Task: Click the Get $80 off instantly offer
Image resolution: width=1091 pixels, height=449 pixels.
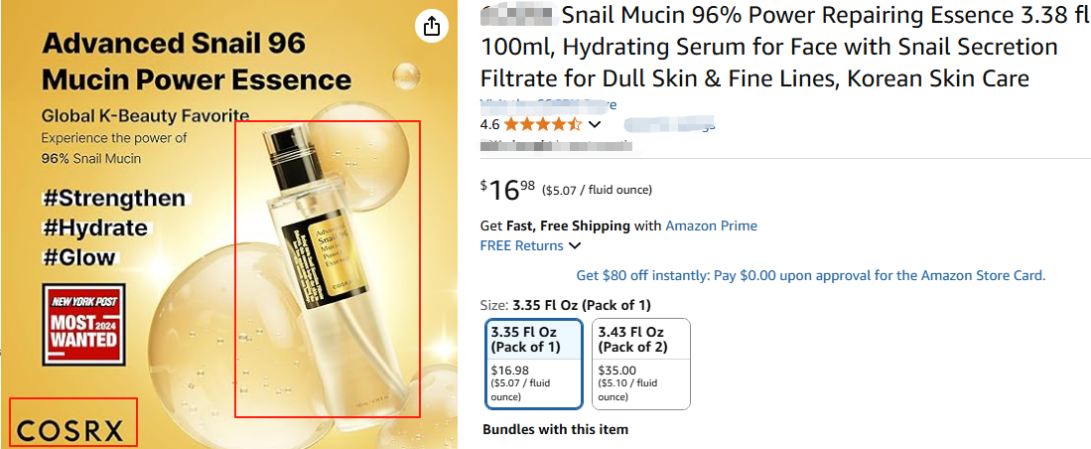Action: [810, 275]
